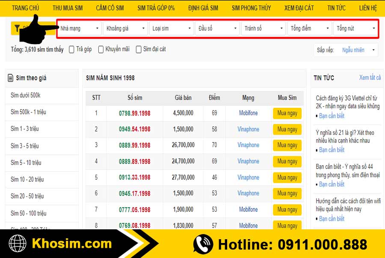
Task: Open the Viettel 3G registration article
Action: pos(347,102)
